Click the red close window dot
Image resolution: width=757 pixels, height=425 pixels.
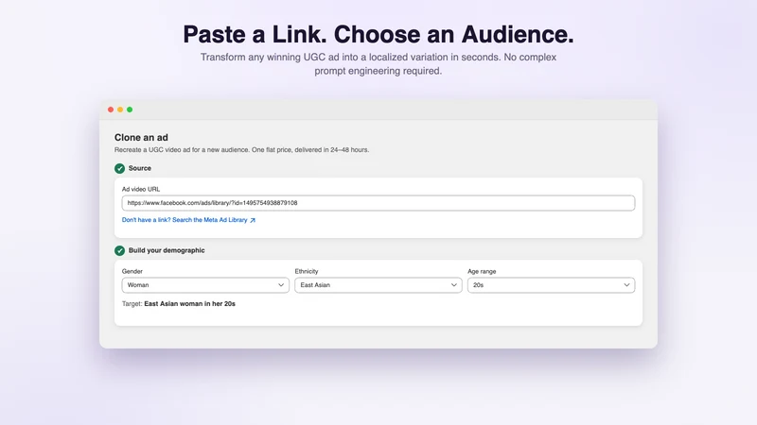point(111,110)
